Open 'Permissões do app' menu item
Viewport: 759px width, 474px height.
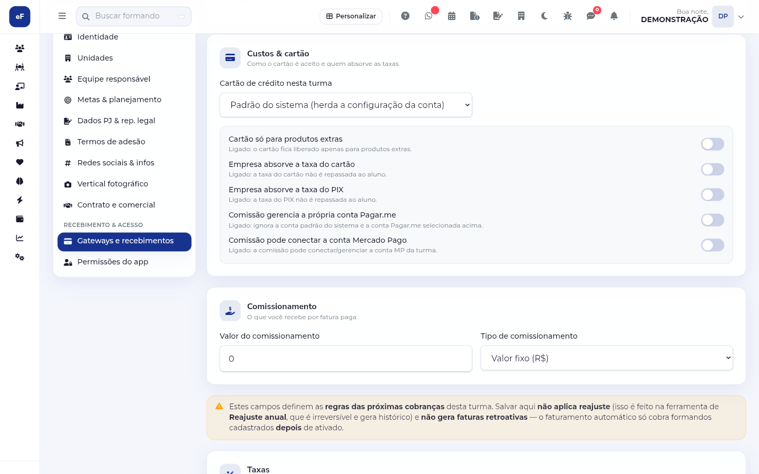tap(124, 262)
